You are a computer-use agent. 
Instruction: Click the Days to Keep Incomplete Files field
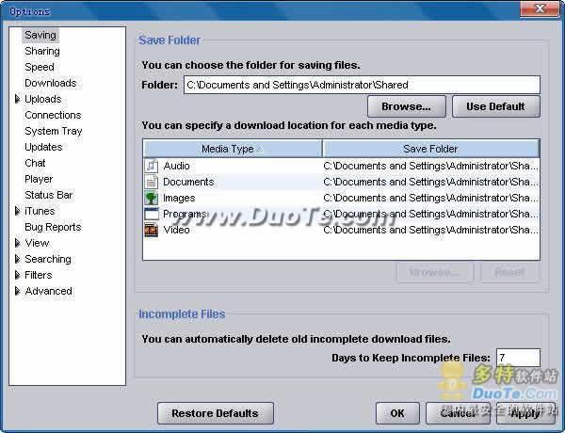pos(517,358)
